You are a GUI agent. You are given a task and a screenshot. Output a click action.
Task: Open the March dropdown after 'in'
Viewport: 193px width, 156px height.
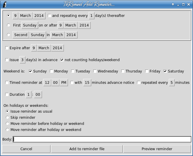point(57,35)
